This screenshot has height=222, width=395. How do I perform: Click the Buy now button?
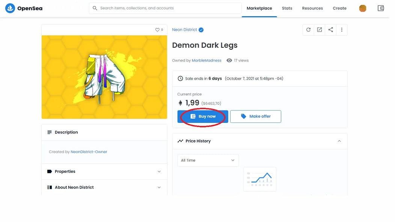point(203,116)
